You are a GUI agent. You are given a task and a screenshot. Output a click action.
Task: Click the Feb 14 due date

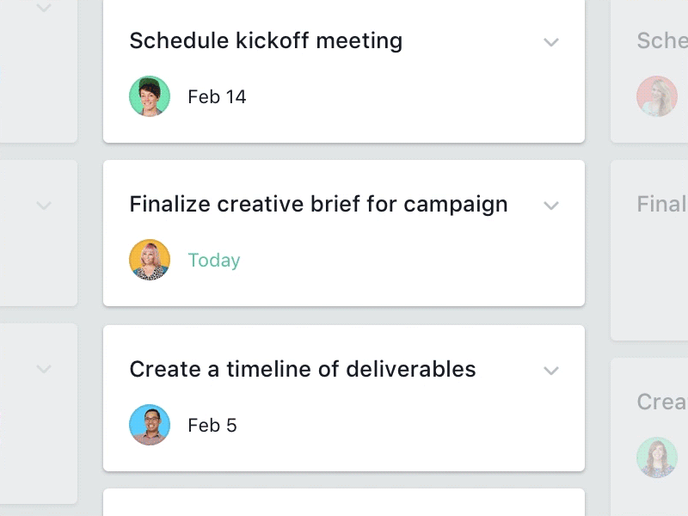[x=216, y=96]
